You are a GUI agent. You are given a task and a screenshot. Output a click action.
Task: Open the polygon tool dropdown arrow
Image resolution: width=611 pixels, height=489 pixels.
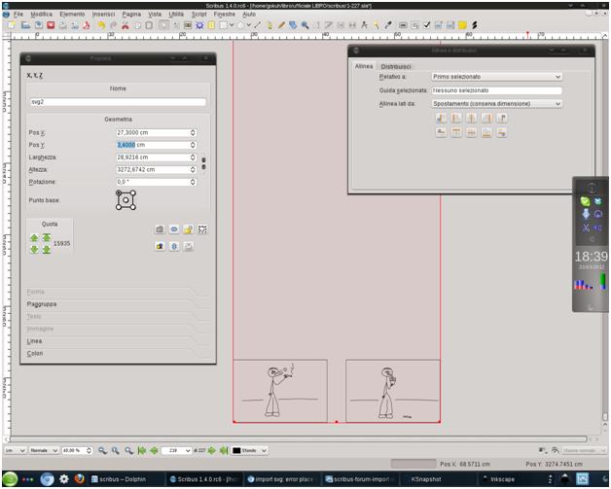pos(249,25)
